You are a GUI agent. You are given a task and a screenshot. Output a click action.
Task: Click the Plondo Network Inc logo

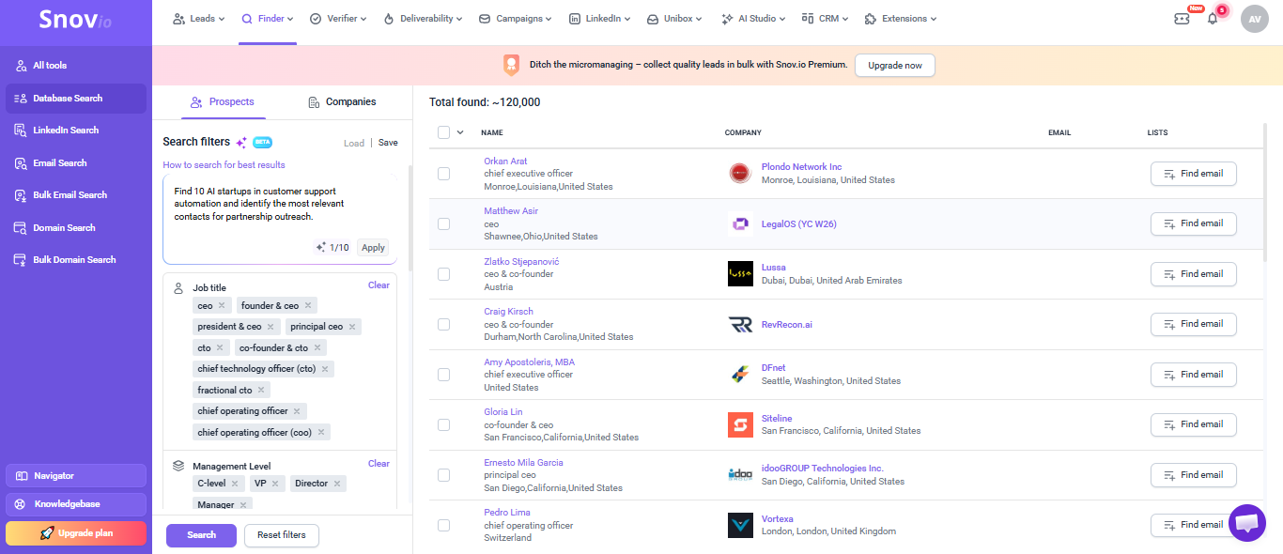pos(740,173)
